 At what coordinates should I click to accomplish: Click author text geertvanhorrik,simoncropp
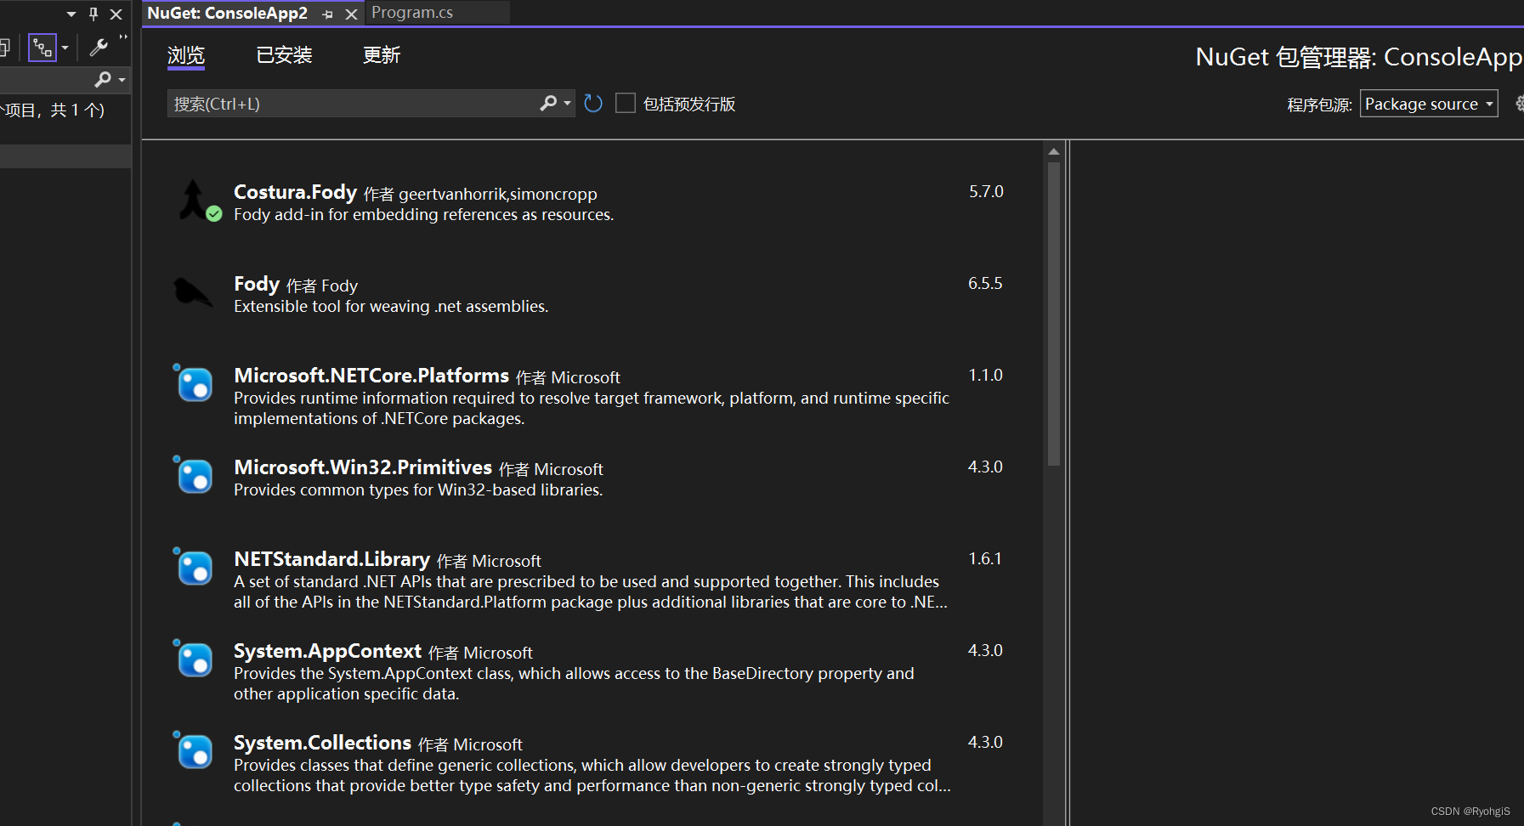tap(498, 195)
